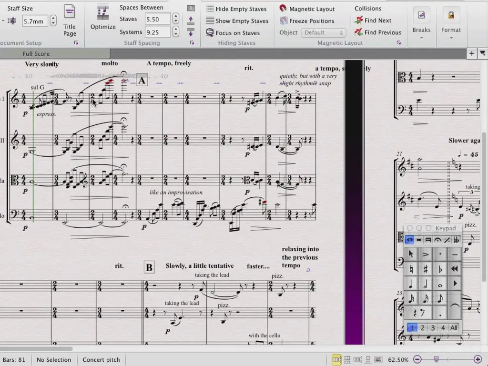Click the staff size icon beside 5.7mm
The width and height of the screenshot is (488, 366).
point(12,21)
